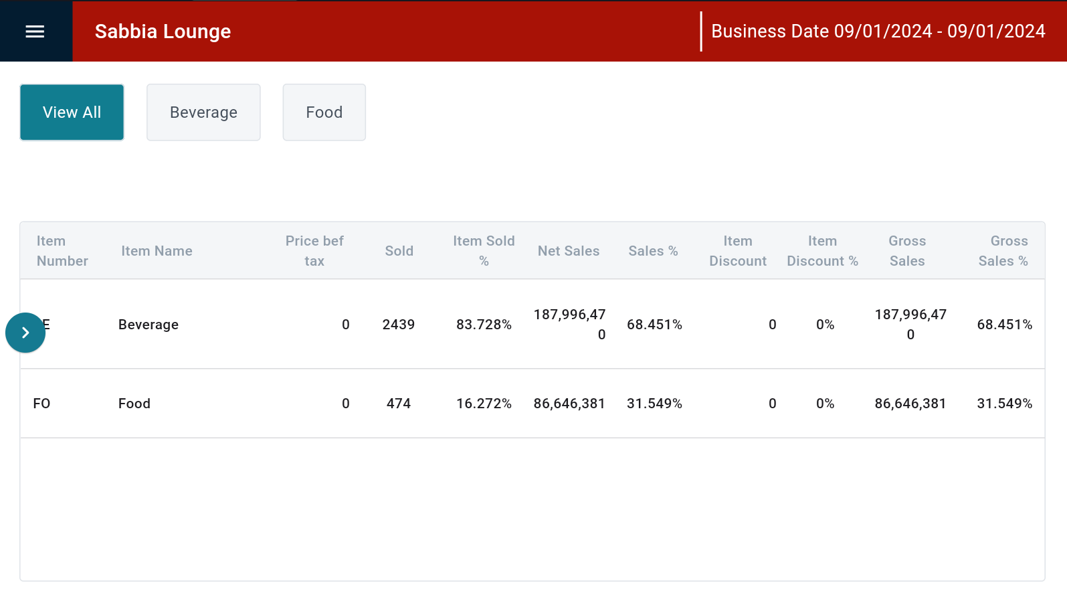Open the Food row in table
The height and width of the screenshot is (603, 1067).
tap(134, 404)
